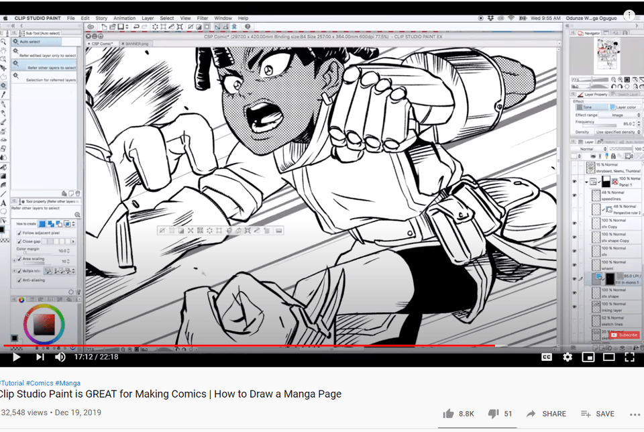Viewport: 644px width, 432px height.
Task: Select the Eyedropper tool in toolbox
Action: pos(3,95)
